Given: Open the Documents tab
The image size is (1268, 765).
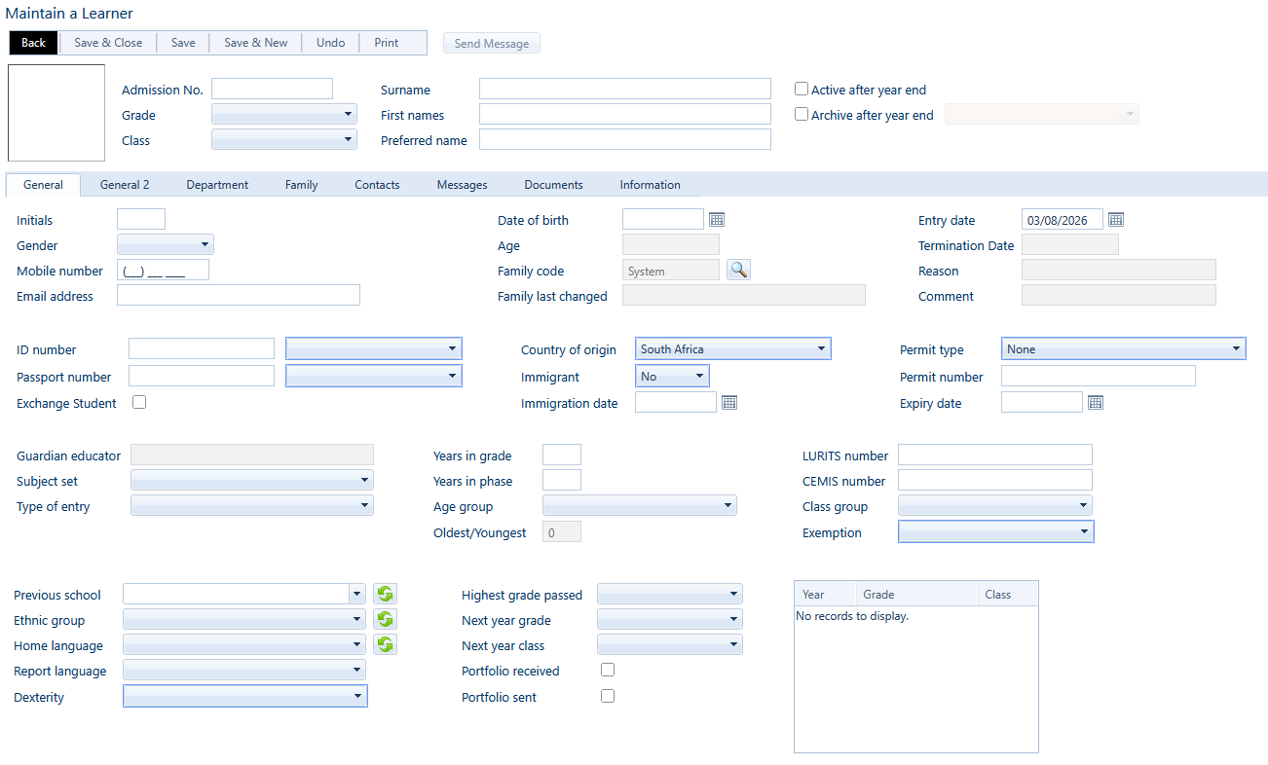Looking at the screenshot, I should coord(553,184).
